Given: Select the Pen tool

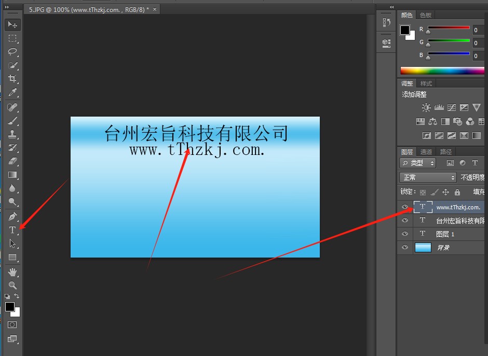Looking at the screenshot, I should [12, 217].
